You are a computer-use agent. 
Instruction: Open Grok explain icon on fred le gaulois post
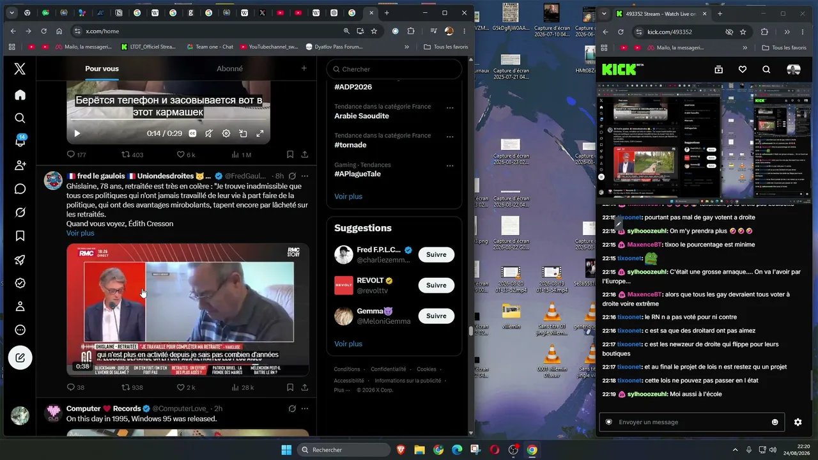tap(292, 176)
